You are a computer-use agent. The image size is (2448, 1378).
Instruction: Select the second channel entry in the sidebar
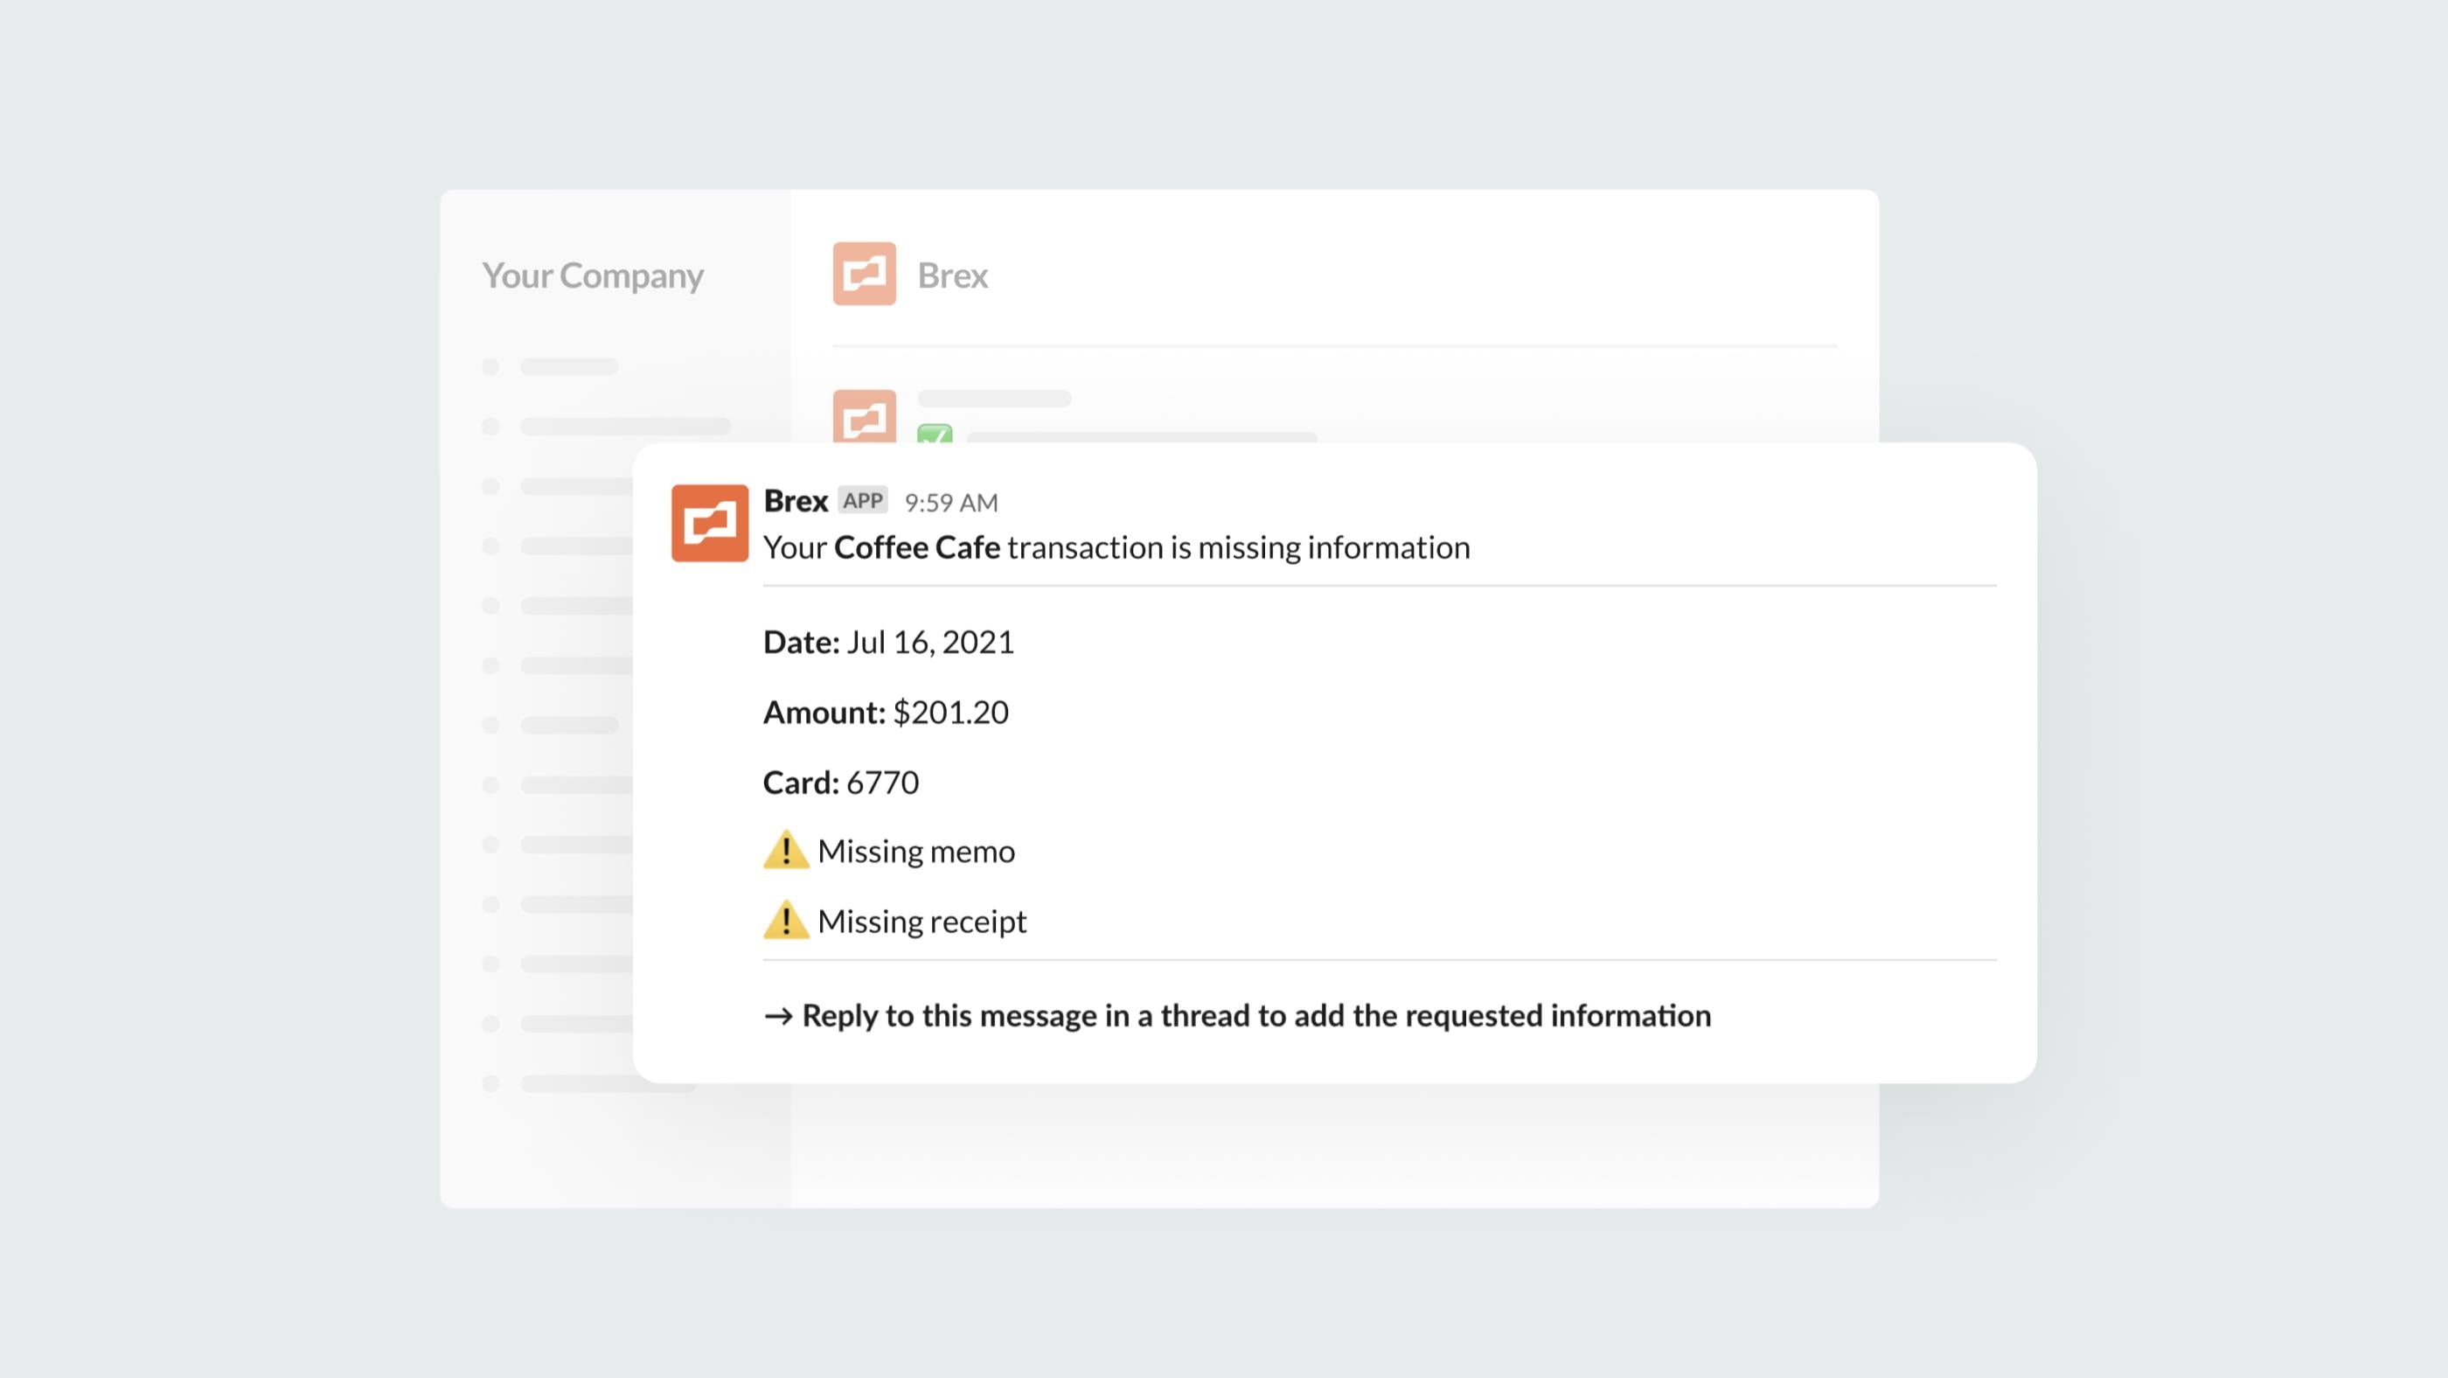[x=619, y=426]
